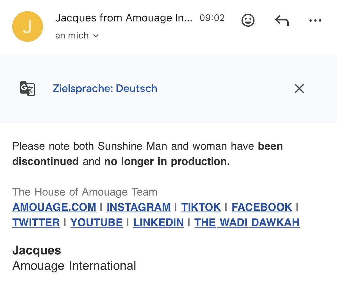
Task: Open the three-dot more options menu
Action: coord(315,20)
